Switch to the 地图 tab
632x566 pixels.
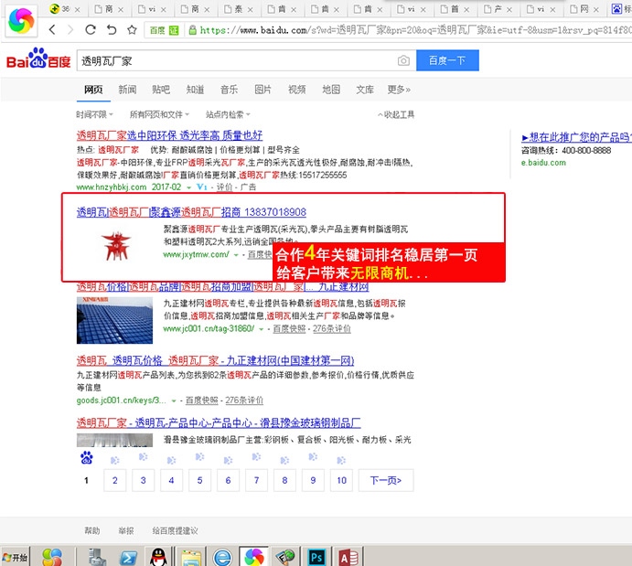[x=331, y=90]
